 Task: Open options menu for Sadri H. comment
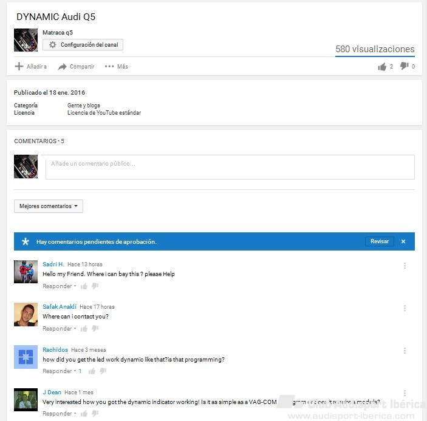point(405,266)
